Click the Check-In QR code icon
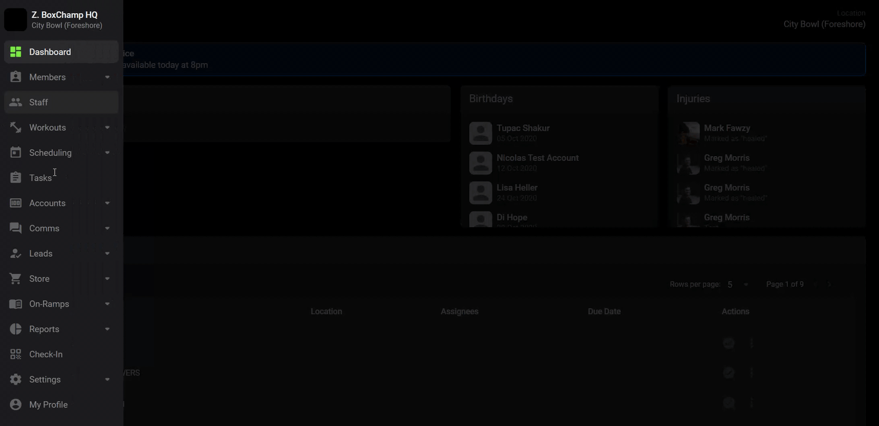 click(x=15, y=354)
